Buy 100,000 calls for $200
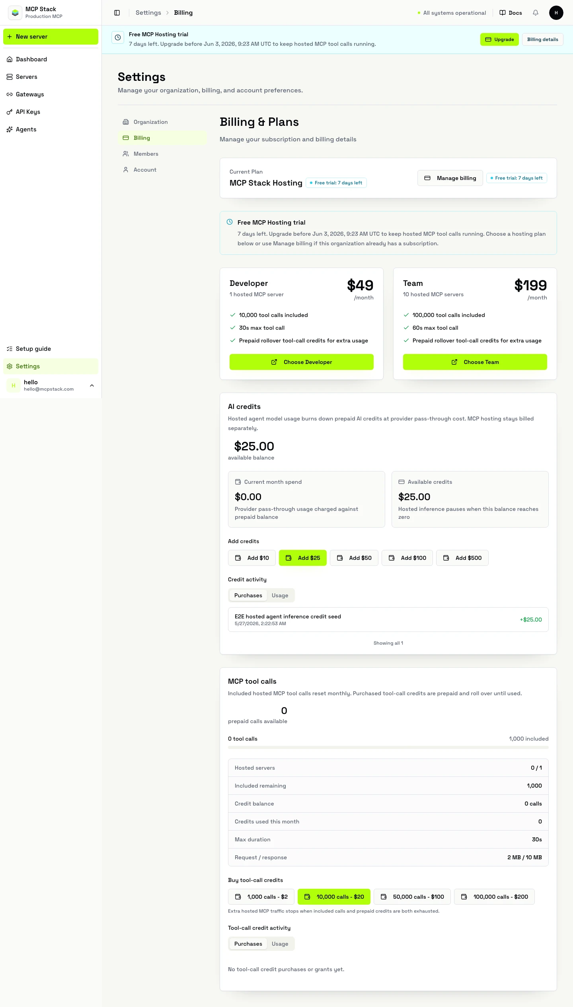Viewport: 573px width, 1007px height. click(x=494, y=897)
